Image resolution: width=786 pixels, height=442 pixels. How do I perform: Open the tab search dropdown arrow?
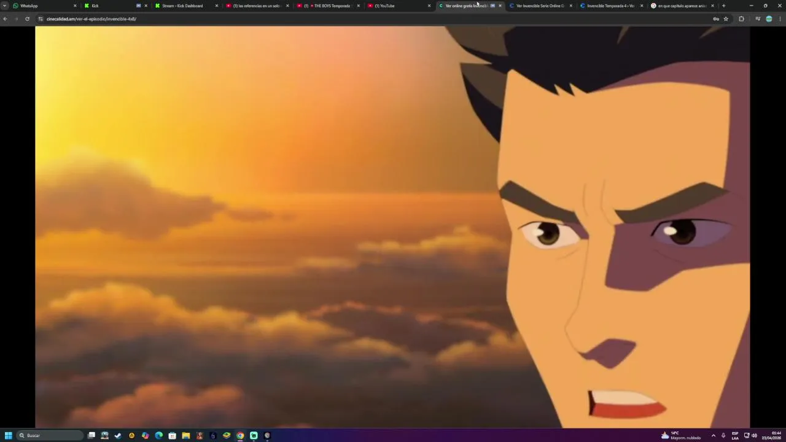pos(5,6)
